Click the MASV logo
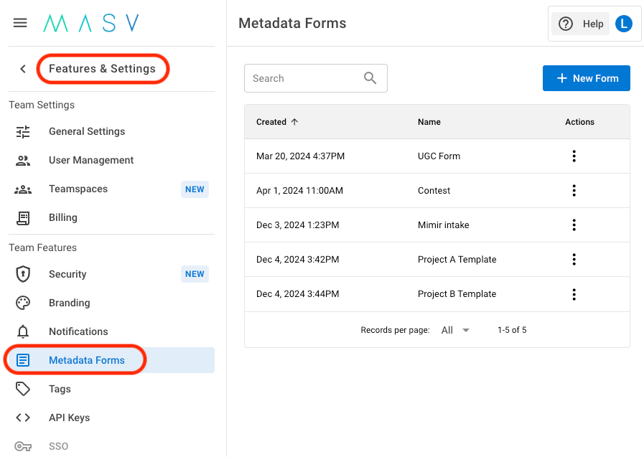The width and height of the screenshot is (644, 457). [x=91, y=23]
